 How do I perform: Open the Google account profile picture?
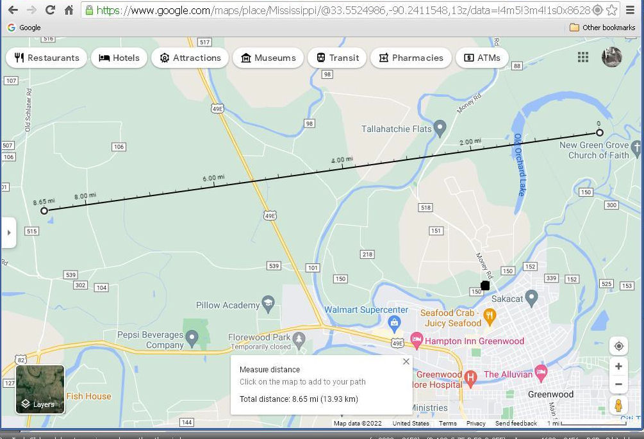click(611, 57)
